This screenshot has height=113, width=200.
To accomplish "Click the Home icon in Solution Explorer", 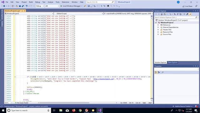I will coord(162,14).
